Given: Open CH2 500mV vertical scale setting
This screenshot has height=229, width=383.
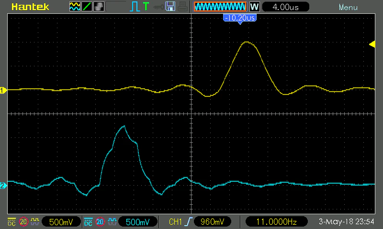Looking at the screenshot, I should pyautogui.click(x=137, y=222).
